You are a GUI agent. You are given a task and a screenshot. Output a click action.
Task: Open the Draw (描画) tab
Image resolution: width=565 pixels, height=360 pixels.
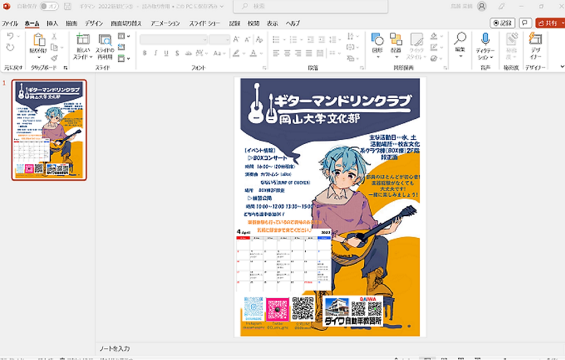point(71,24)
